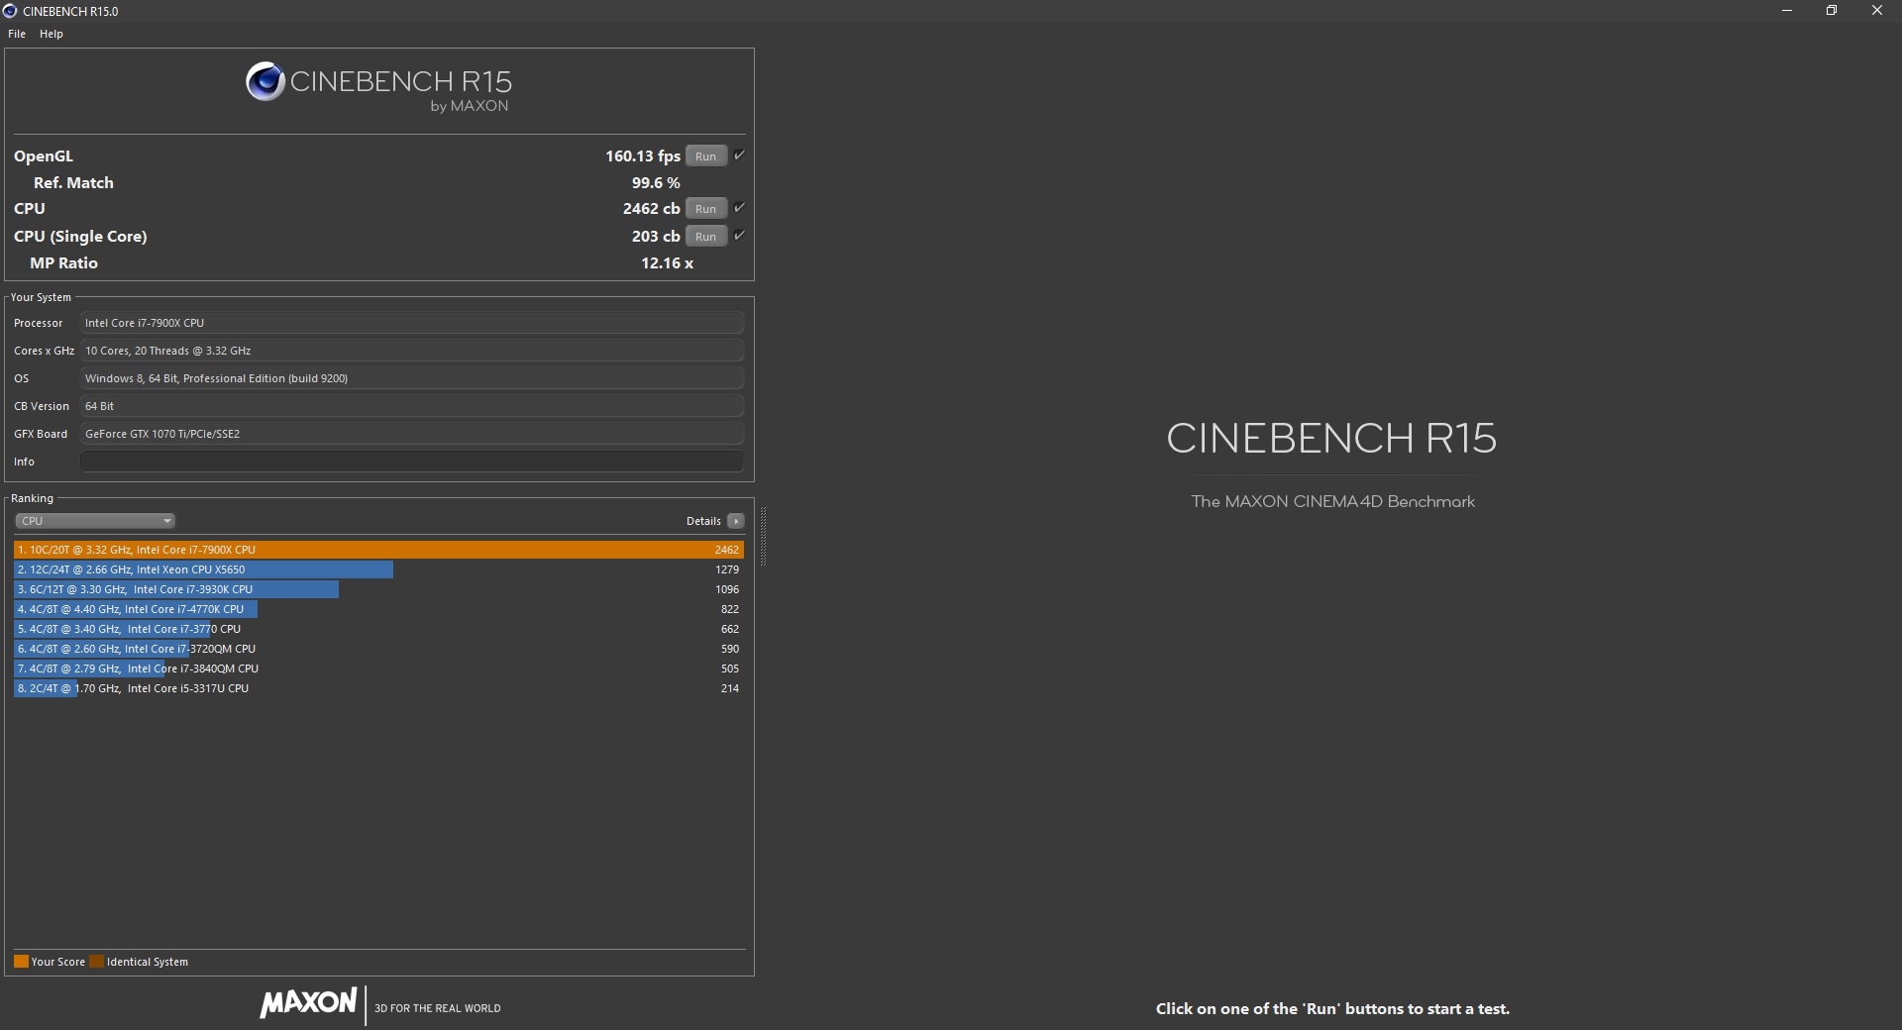Viewport: 1902px width, 1030px height.
Task: Select ranking row 8 i5-3317U
Action: [378, 688]
